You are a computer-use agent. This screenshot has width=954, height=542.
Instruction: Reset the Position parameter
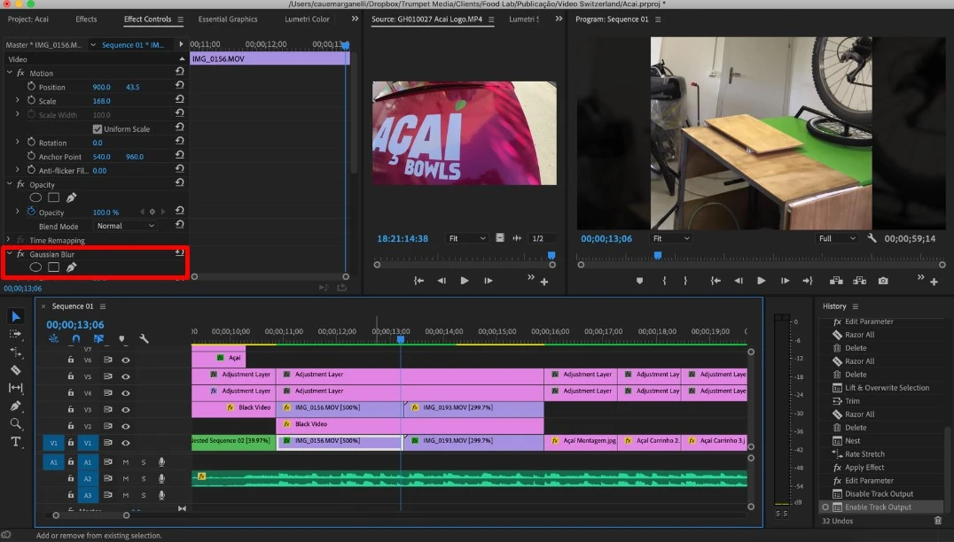(180, 87)
